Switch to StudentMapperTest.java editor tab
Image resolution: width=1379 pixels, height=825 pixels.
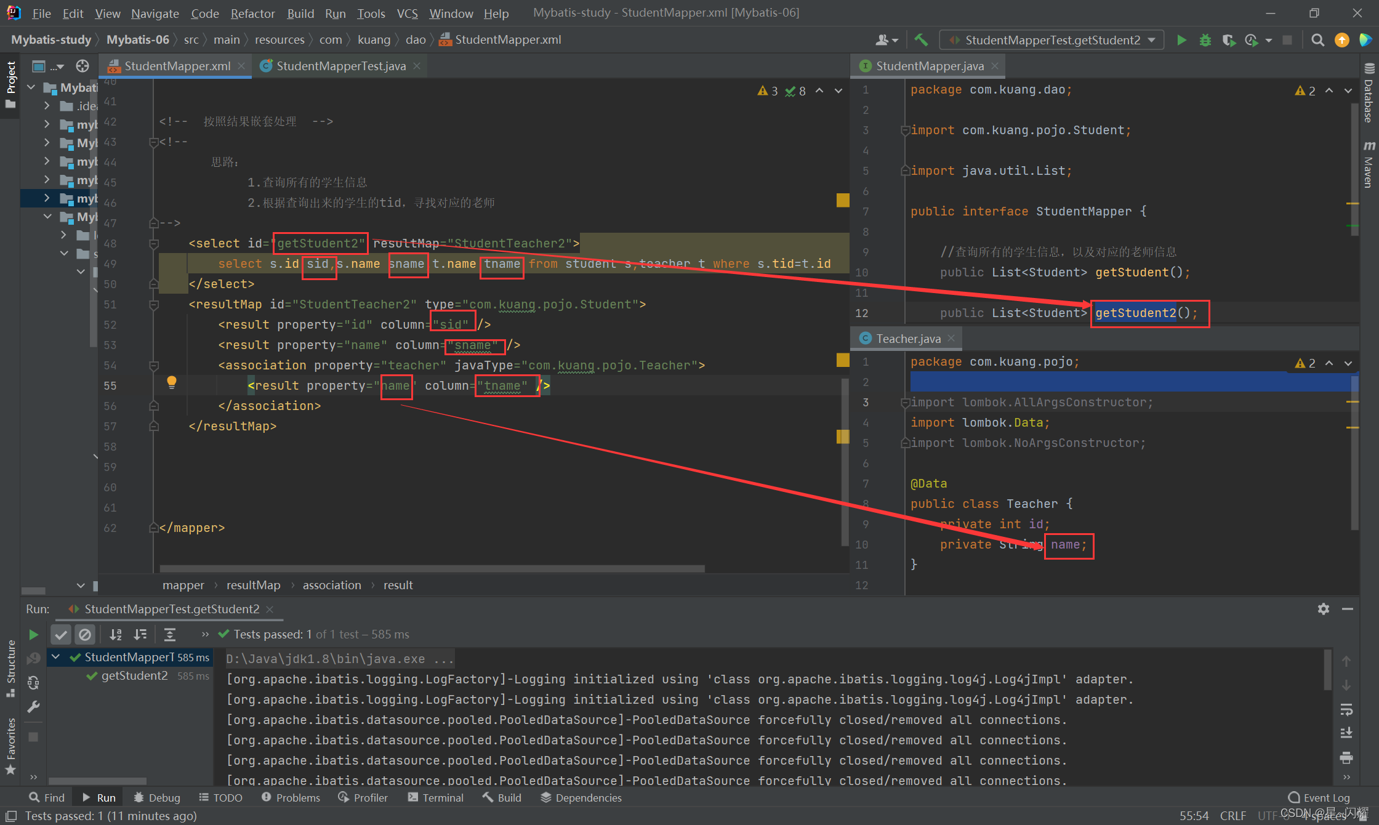340,66
